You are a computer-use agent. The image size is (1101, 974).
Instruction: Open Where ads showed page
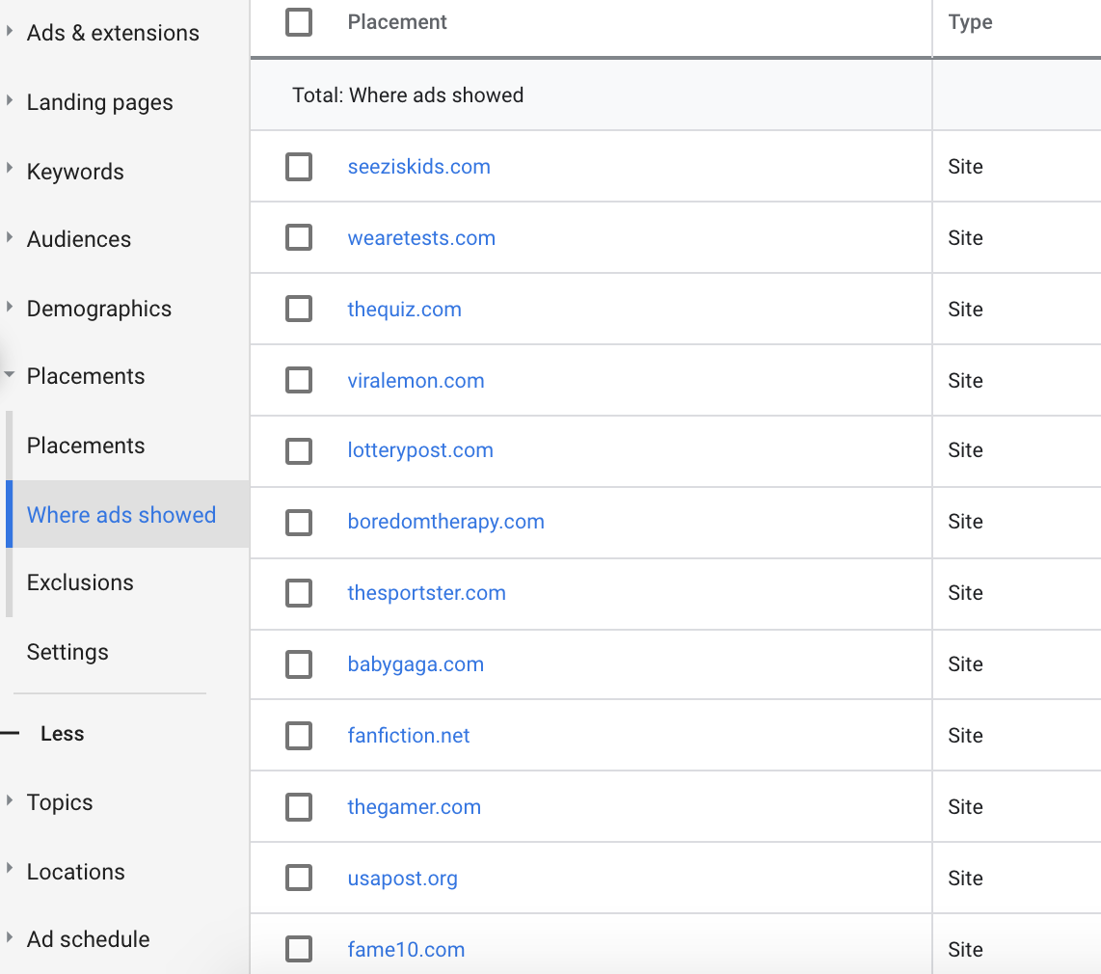pyautogui.click(x=121, y=515)
